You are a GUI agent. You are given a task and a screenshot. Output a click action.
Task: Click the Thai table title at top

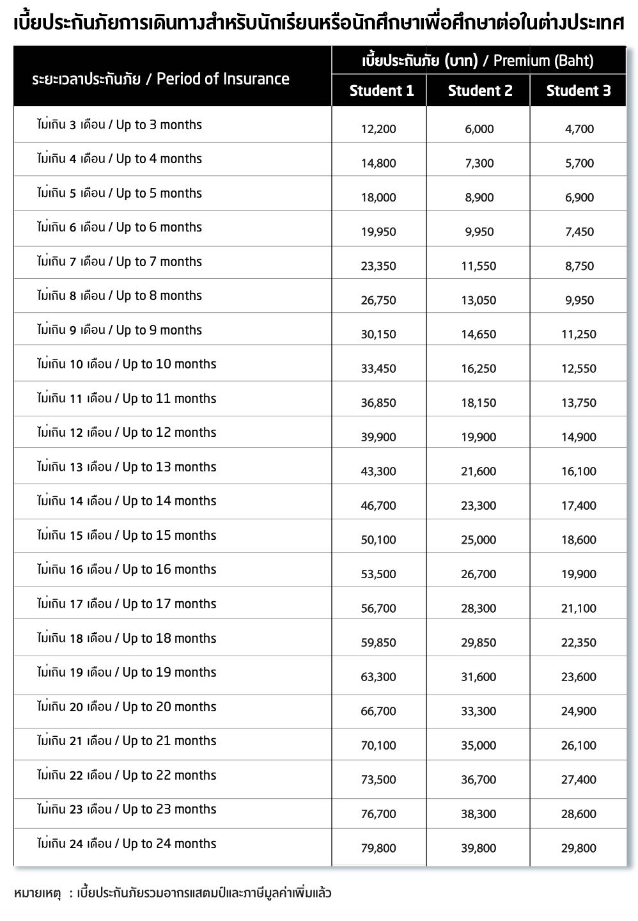click(x=318, y=24)
